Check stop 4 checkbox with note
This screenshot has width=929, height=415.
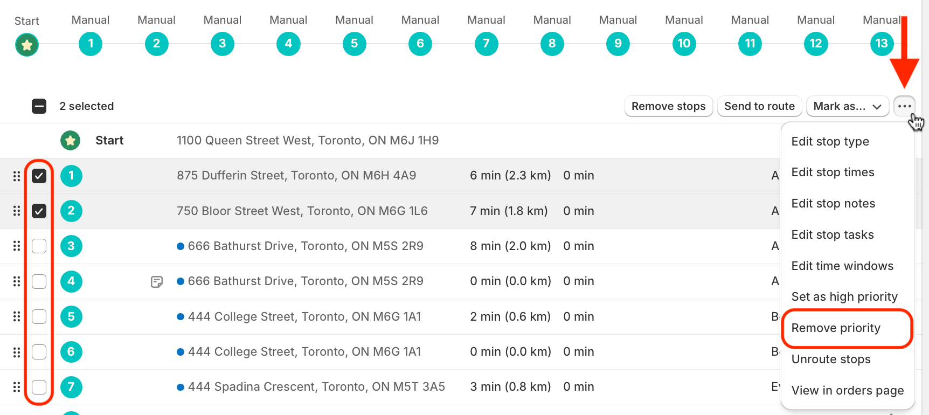(x=39, y=281)
